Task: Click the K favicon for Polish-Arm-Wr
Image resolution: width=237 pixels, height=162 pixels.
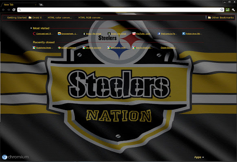Action: tap(184, 34)
